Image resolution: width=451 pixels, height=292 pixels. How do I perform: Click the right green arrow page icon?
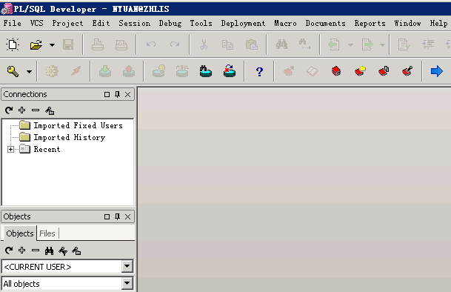click(x=367, y=44)
